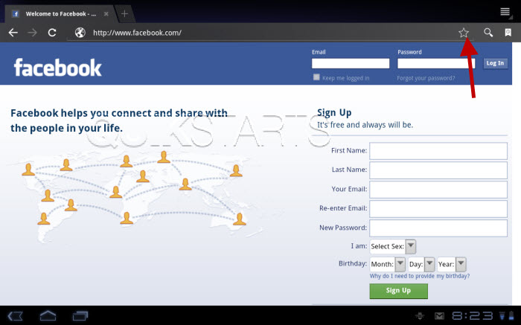The height and width of the screenshot is (325, 521).
Task: Open the birthday Month dropdown
Action: [388, 264]
